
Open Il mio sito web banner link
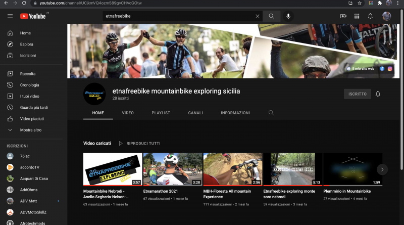click(361, 69)
